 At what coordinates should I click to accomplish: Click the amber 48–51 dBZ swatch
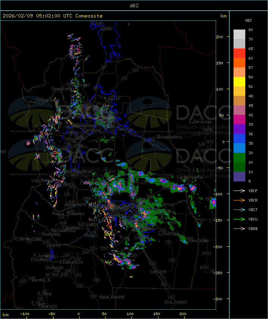click(x=239, y=91)
